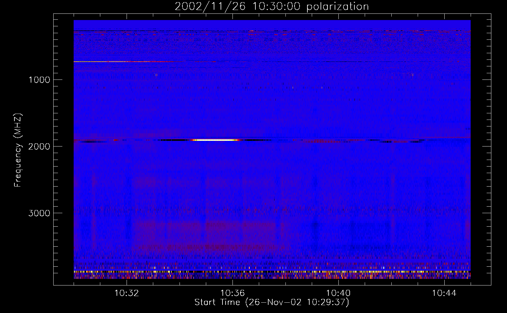Image resolution: width=507 pixels, height=313 pixels.
Task: Click the 2000 frequency tick label
Action: (x=39, y=146)
